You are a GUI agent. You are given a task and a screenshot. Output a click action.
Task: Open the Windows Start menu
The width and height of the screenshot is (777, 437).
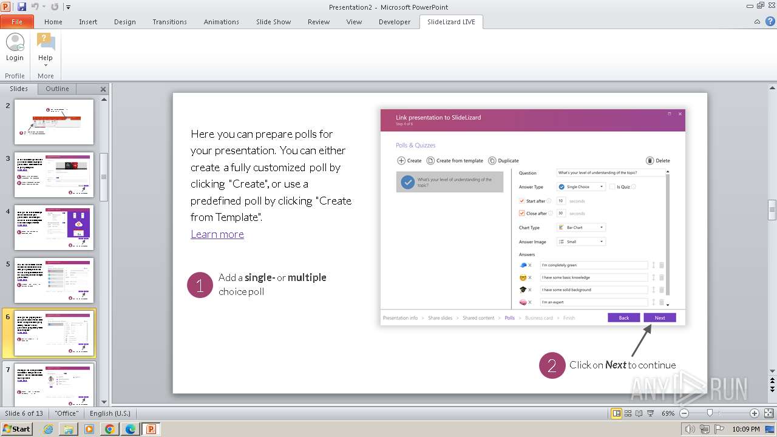16,429
